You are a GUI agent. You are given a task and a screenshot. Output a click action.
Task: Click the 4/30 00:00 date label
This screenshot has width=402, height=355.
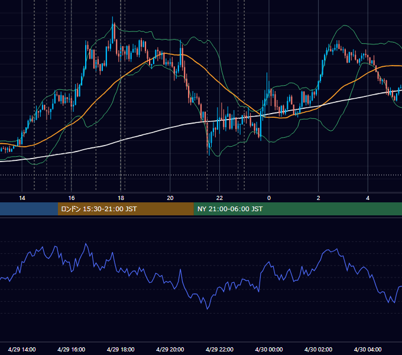tap(269, 349)
